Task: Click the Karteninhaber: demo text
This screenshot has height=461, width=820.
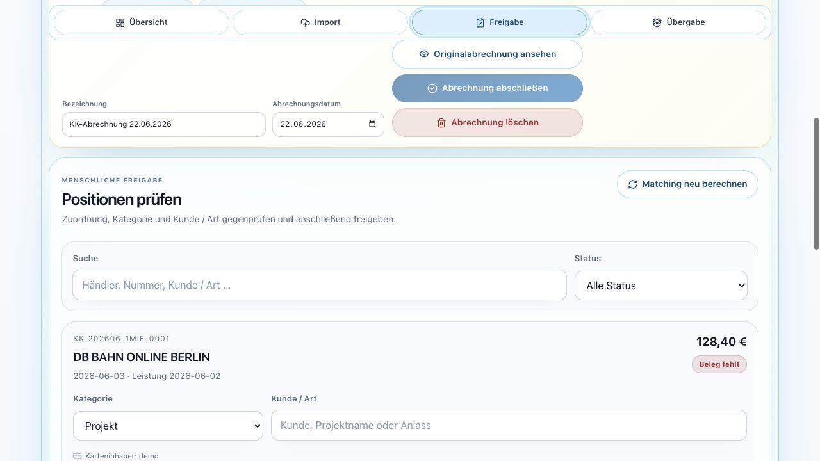Action: [x=122, y=456]
